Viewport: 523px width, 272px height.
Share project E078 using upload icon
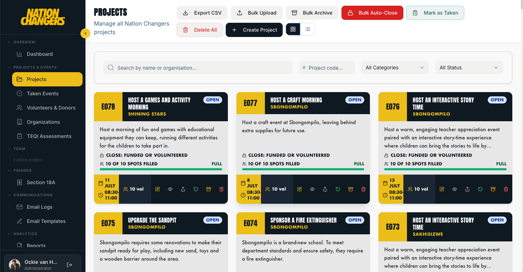click(x=183, y=189)
